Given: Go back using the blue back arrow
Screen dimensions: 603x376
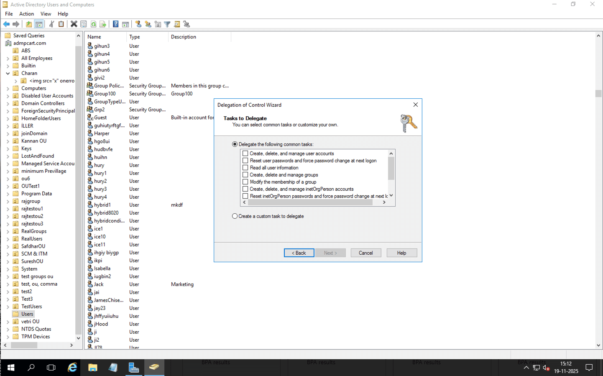Looking at the screenshot, I should point(6,24).
